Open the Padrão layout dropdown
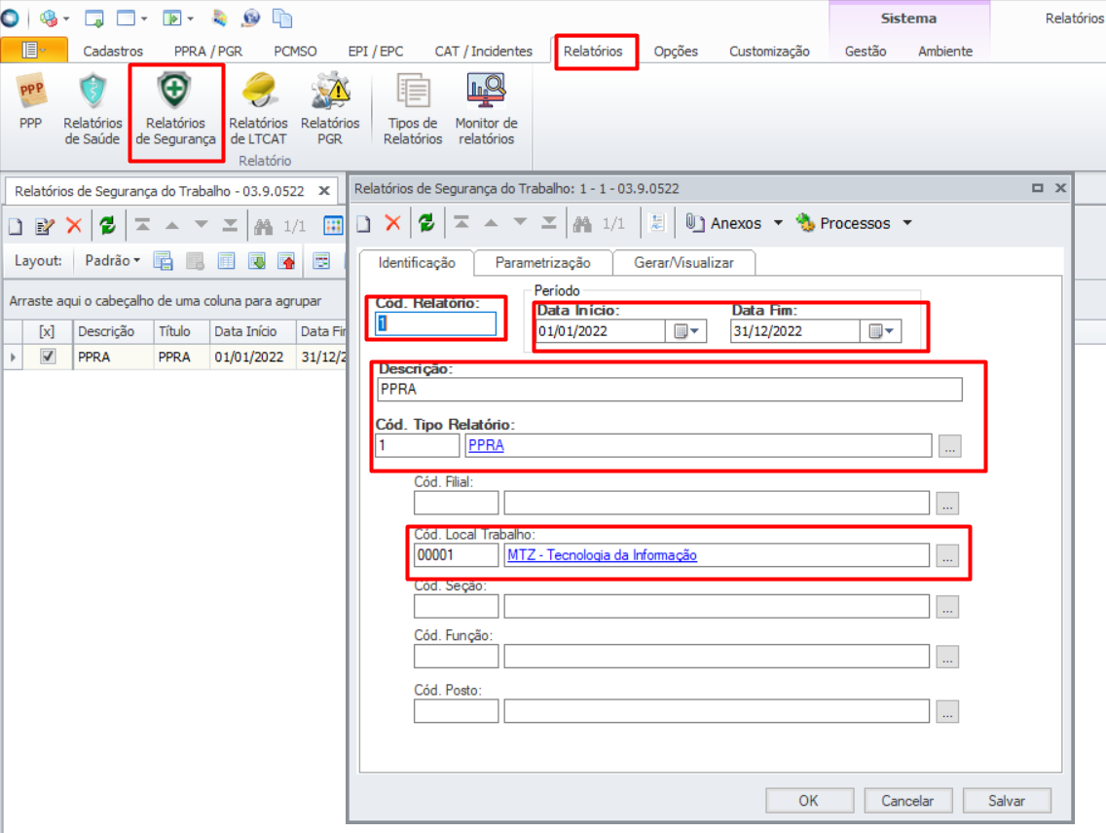 point(113,260)
